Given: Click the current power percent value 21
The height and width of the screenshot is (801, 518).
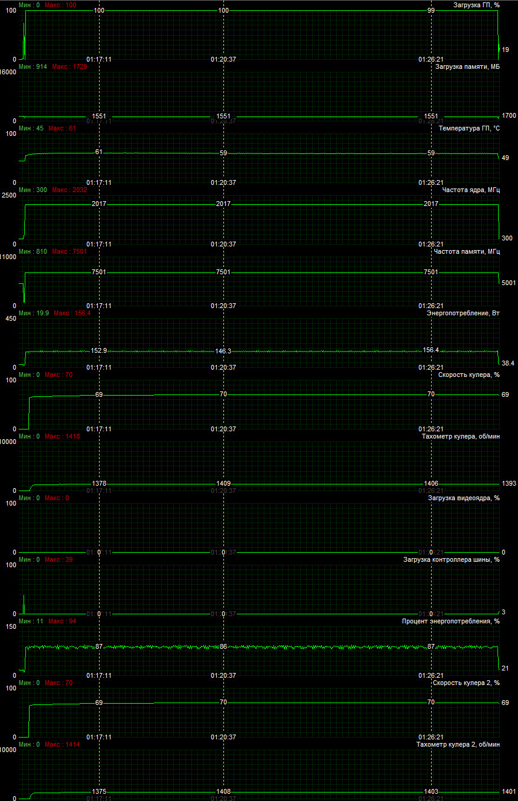Looking at the screenshot, I should point(505,667).
